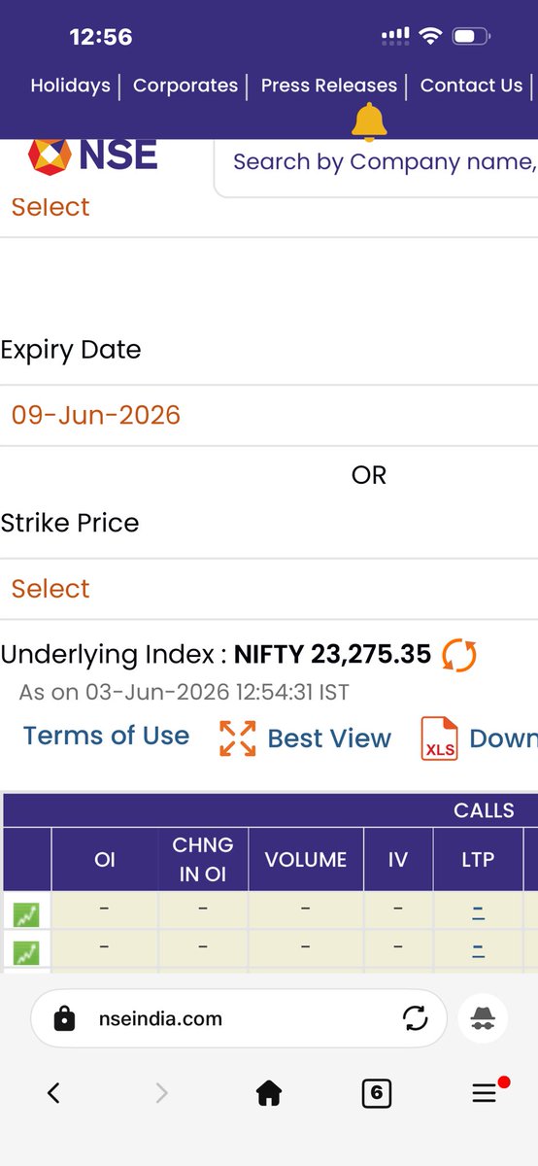Reload page using browser refresh icon
Screen dimensions: 538x1166
[x=415, y=1018]
